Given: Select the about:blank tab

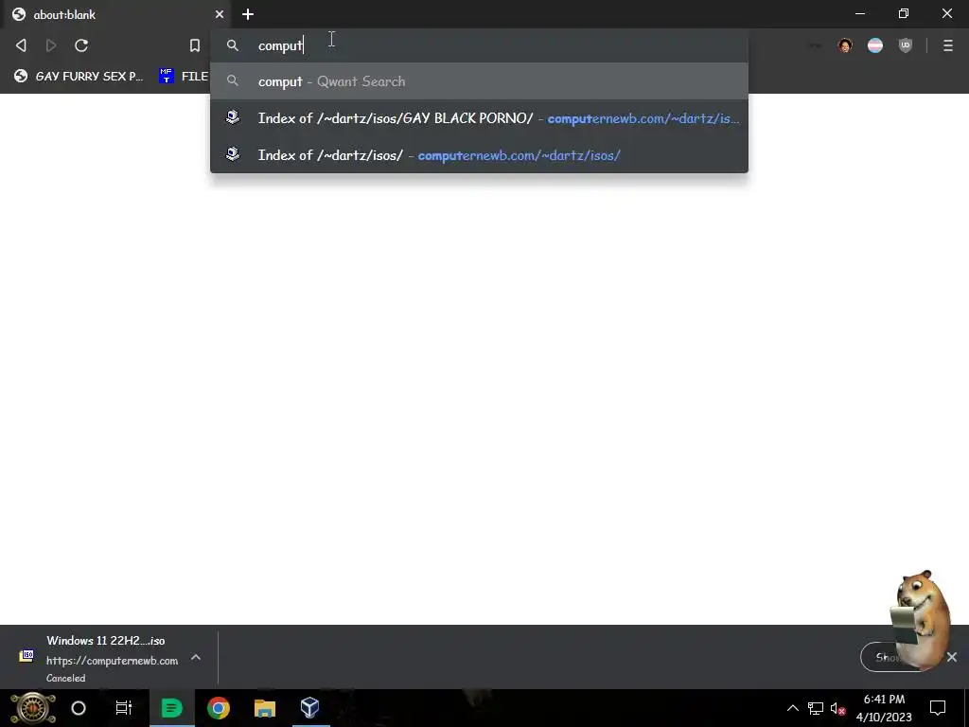Looking at the screenshot, I should pos(117,14).
